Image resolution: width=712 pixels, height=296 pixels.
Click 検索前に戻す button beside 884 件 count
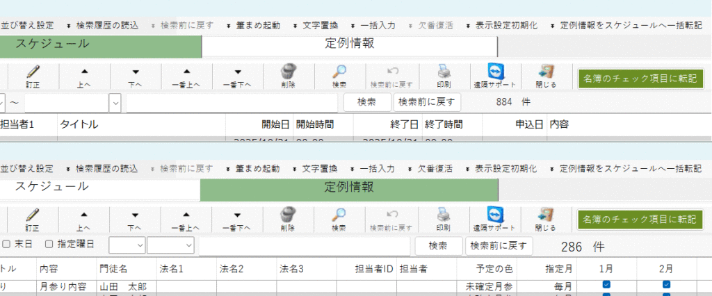(x=427, y=102)
